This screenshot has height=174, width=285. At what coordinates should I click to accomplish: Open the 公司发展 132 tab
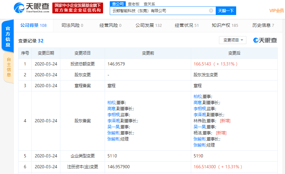click(x=148, y=25)
